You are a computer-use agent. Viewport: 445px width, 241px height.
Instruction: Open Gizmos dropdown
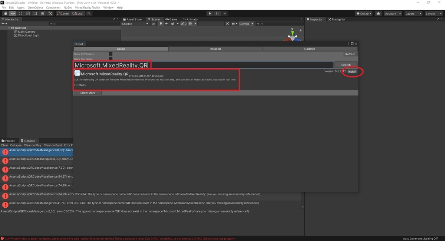246,24
